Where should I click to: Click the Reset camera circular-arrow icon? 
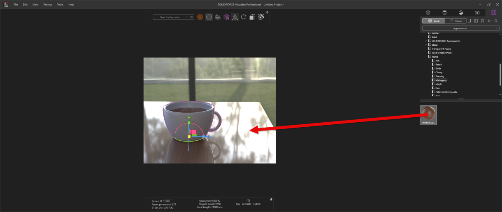click(244, 17)
